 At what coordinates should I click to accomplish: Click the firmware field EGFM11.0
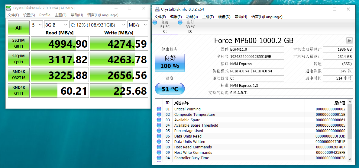coord(257,49)
